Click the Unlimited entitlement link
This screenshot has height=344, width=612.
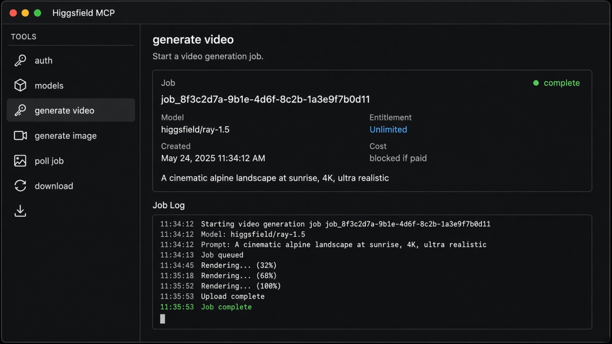click(x=388, y=129)
